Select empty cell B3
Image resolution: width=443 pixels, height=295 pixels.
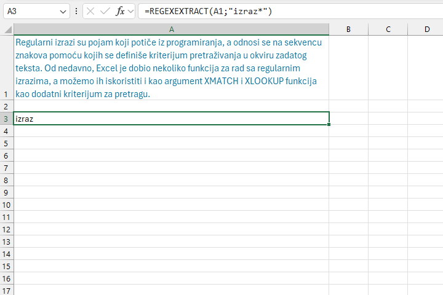pos(348,118)
